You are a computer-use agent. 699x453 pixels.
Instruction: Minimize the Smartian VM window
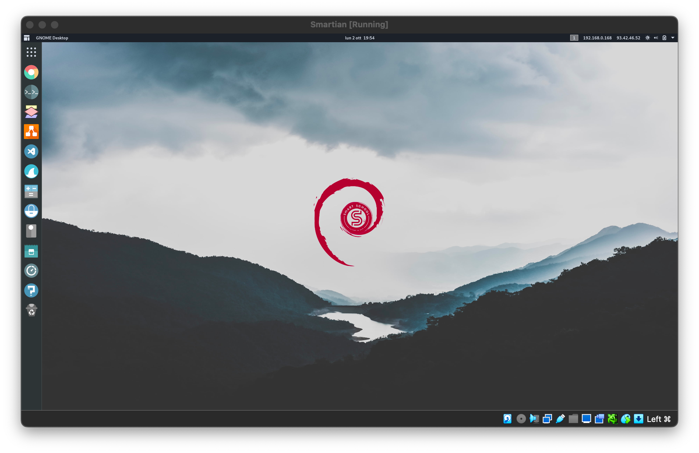pos(42,25)
